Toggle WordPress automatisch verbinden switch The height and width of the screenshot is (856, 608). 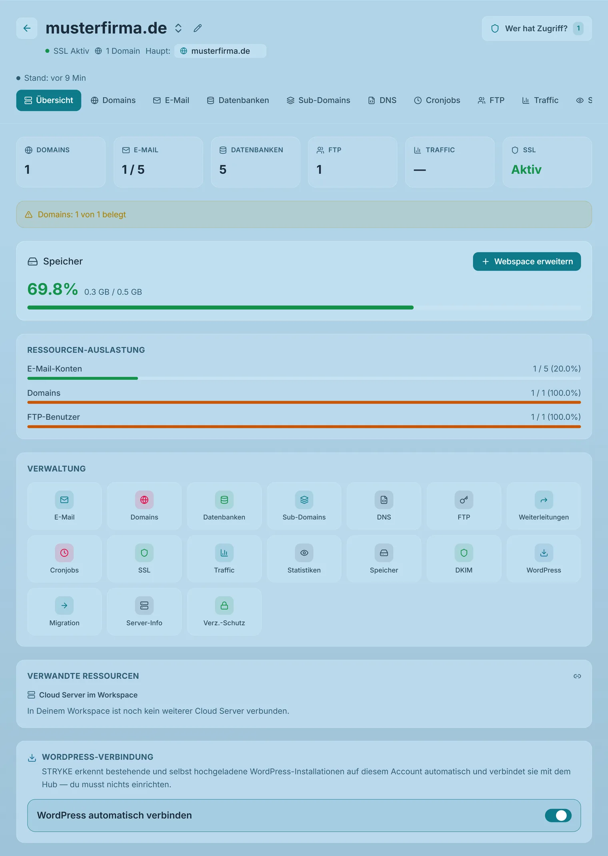[558, 815]
